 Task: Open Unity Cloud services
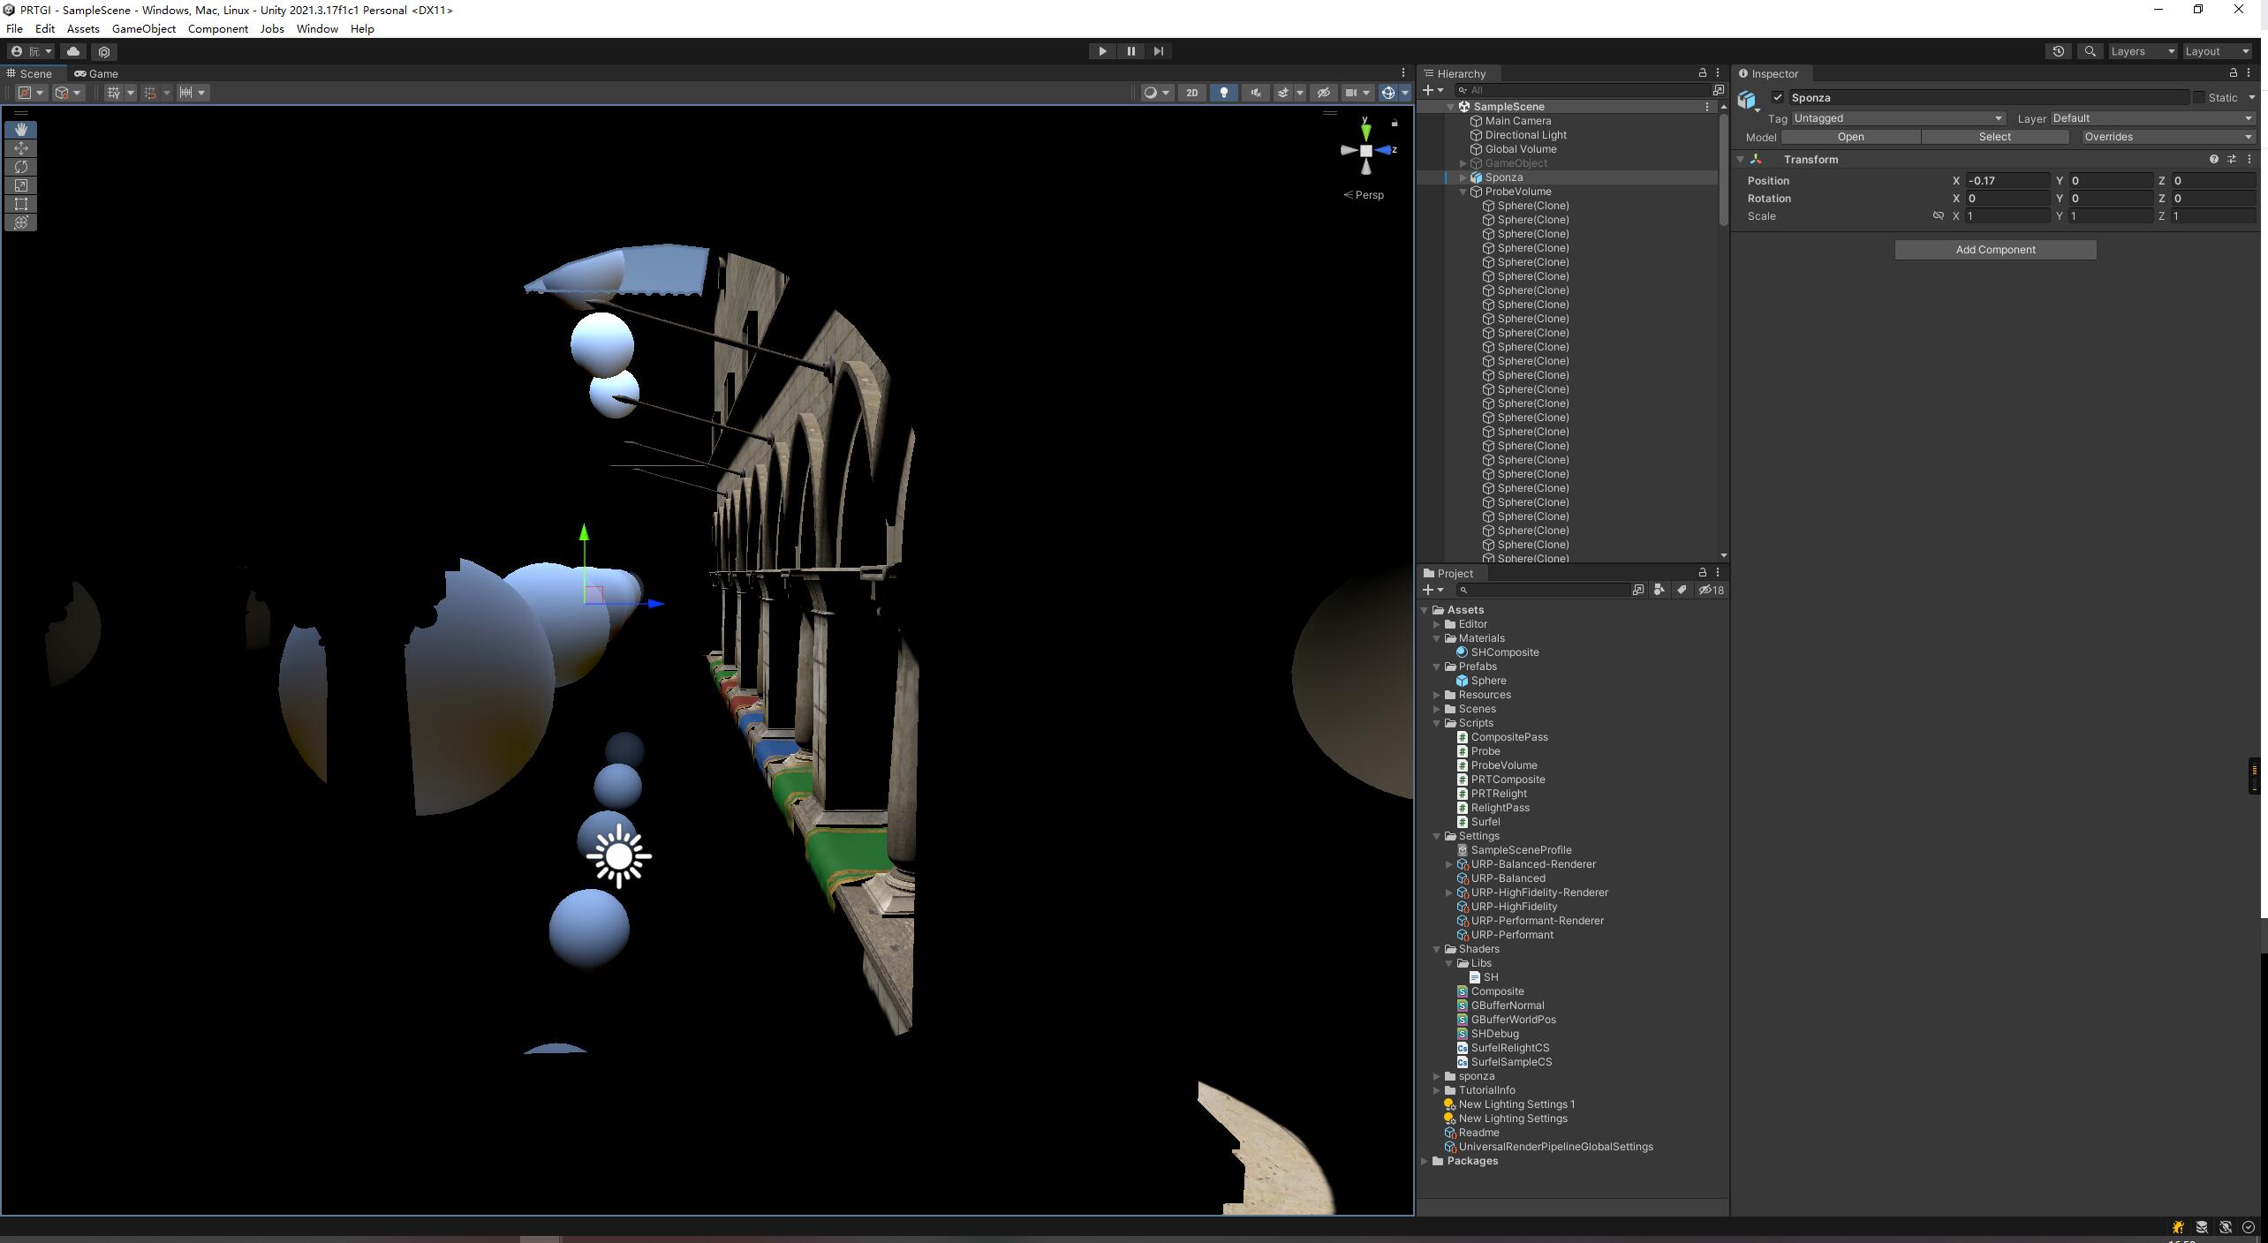click(73, 51)
